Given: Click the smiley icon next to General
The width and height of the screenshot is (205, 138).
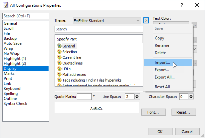Looking at the screenshot, I should [x=59, y=46].
